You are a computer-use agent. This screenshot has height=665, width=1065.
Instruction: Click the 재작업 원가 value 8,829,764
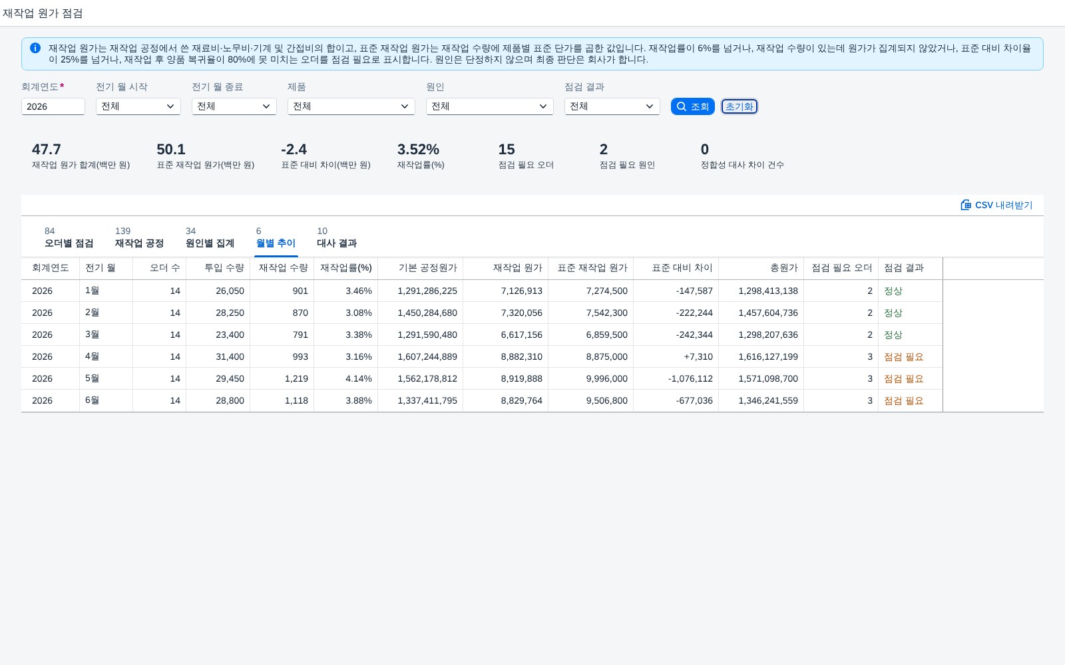(x=522, y=400)
